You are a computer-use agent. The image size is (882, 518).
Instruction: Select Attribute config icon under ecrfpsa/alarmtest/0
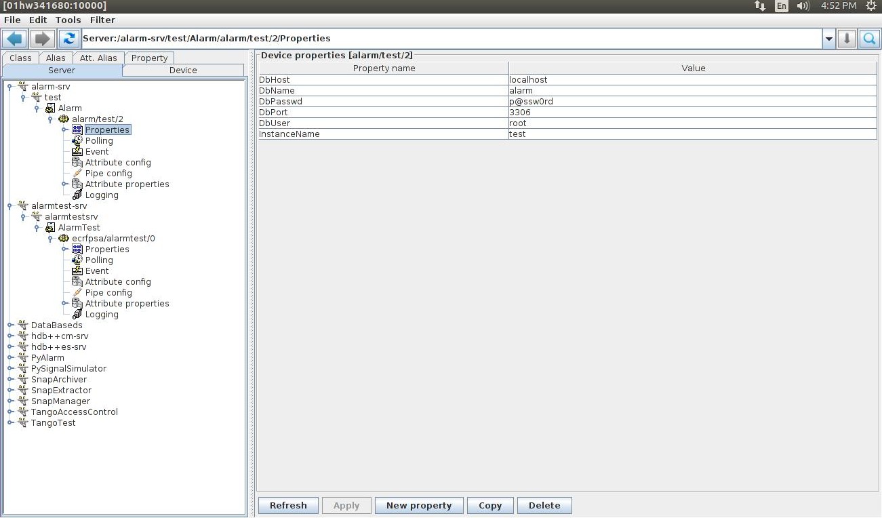77,282
